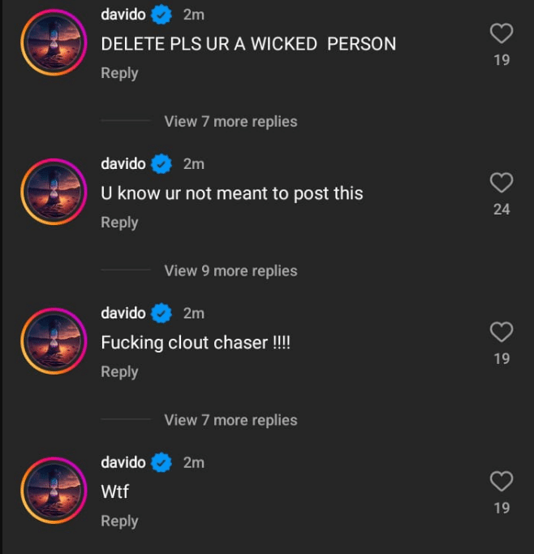Click verified badge on the 'DELETE PLS' comment
The width and height of the screenshot is (534, 554).
point(161,15)
